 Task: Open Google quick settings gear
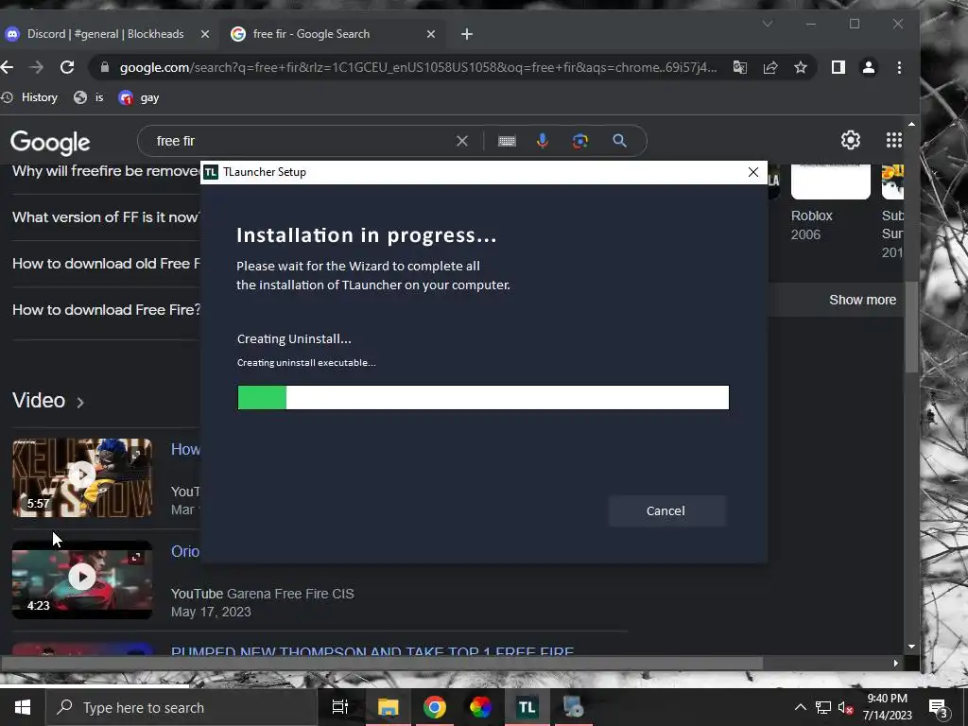(x=851, y=140)
